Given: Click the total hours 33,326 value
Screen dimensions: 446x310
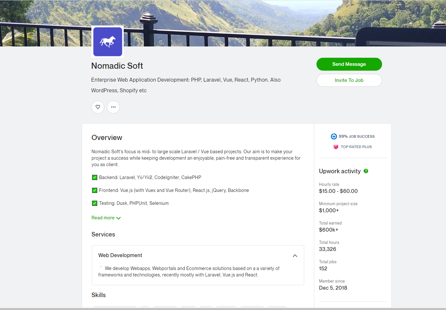Looking at the screenshot, I should [x=328, y=249].
